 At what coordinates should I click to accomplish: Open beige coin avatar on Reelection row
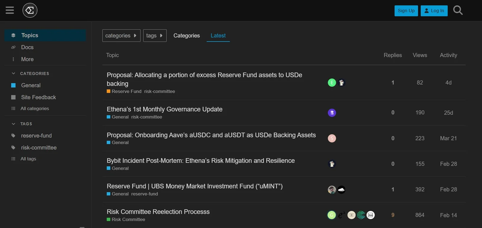click(x=351, y=215)
